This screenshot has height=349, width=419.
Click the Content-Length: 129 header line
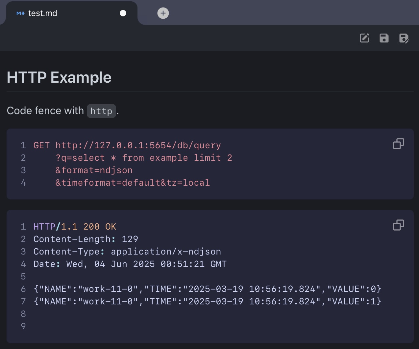click(86, 239)
